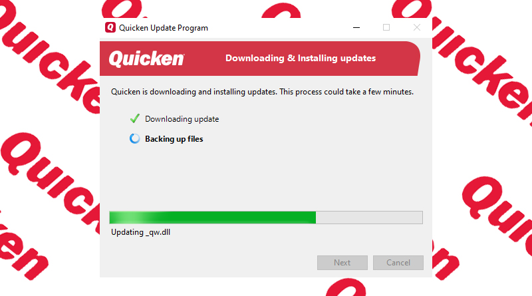Click the bold Backing up files label

[174, 139]
